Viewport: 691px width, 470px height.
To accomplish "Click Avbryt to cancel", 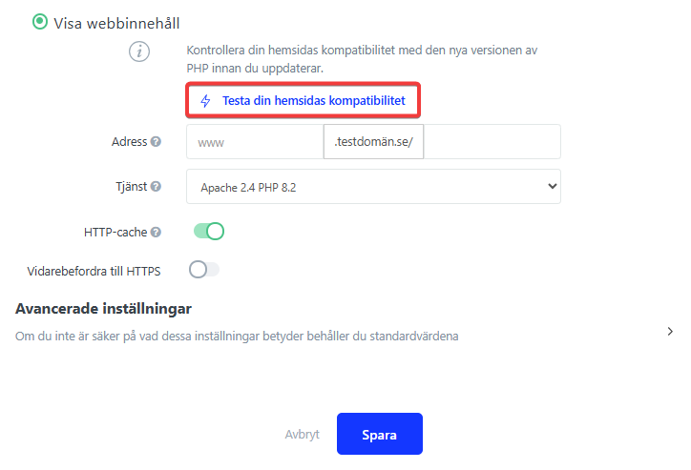I will coord(301,435).
